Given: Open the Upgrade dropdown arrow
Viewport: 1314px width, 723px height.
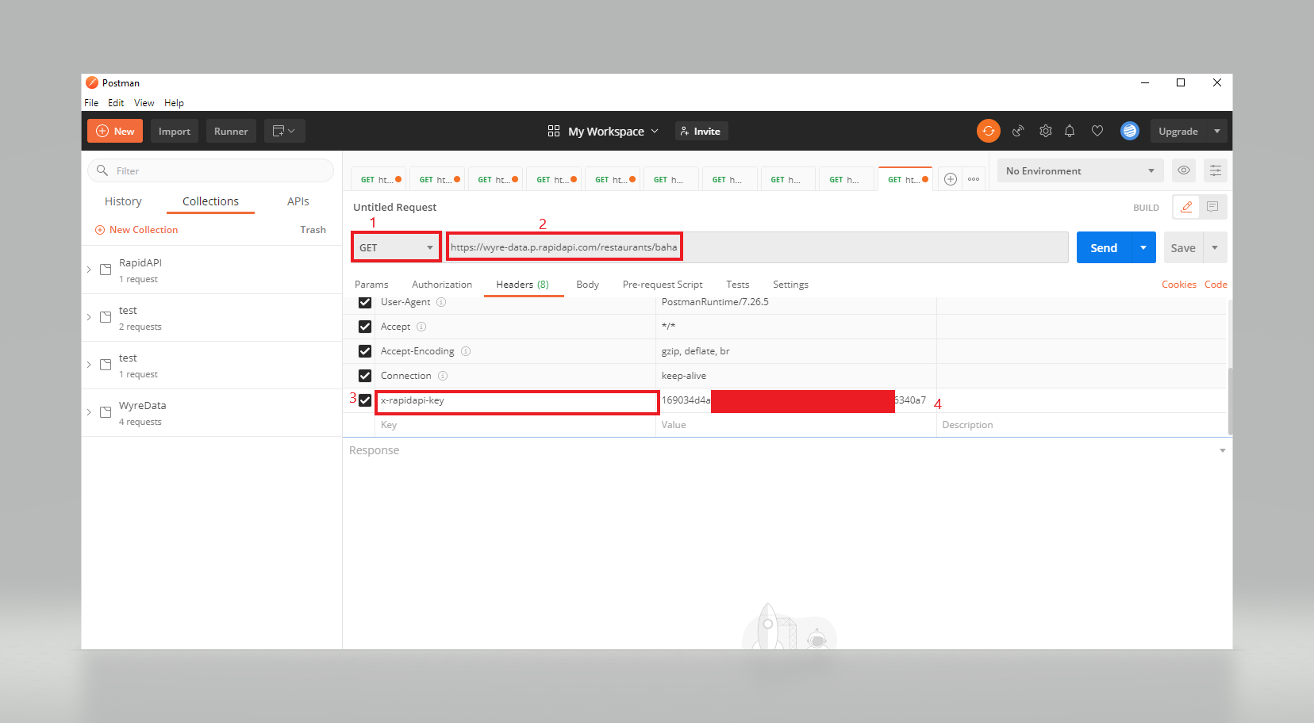Looking at the screenshot, I should pos(1217,131).
